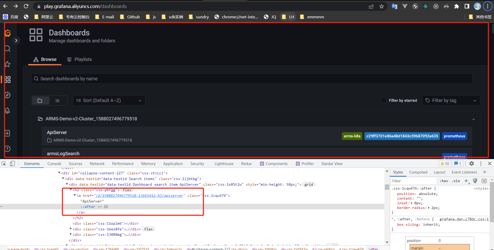Image resolution: width=494 pixels, height=250 pixels.
Task: Switch to the Browse tab
Action: [45, 59]
